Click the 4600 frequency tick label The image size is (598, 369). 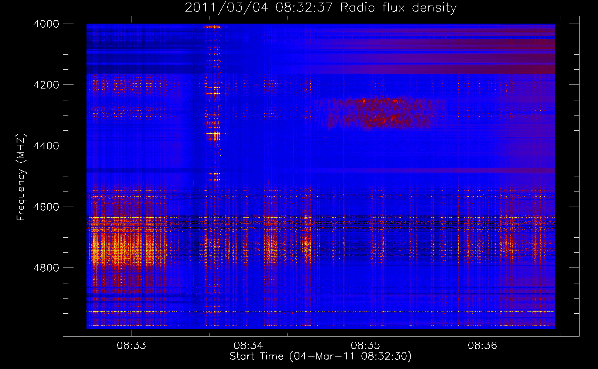pos(46,207)
